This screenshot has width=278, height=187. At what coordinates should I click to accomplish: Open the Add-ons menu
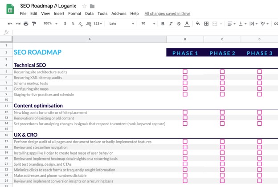tap(119, 14)
